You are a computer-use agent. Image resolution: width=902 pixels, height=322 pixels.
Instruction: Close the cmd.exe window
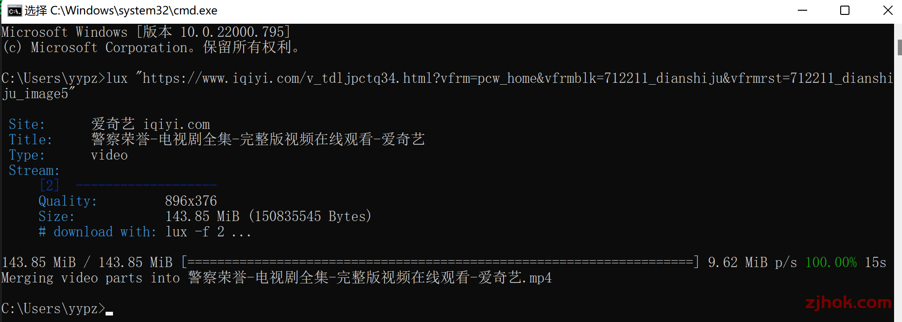point(888,10)
